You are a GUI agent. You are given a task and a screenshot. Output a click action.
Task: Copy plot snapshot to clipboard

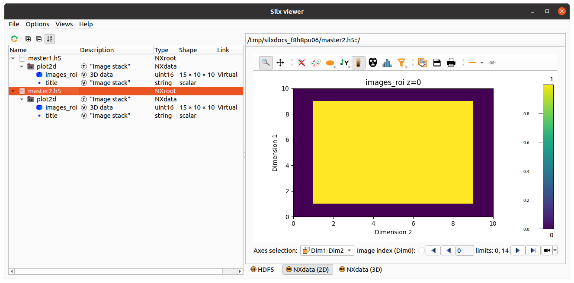coord(423,63)
